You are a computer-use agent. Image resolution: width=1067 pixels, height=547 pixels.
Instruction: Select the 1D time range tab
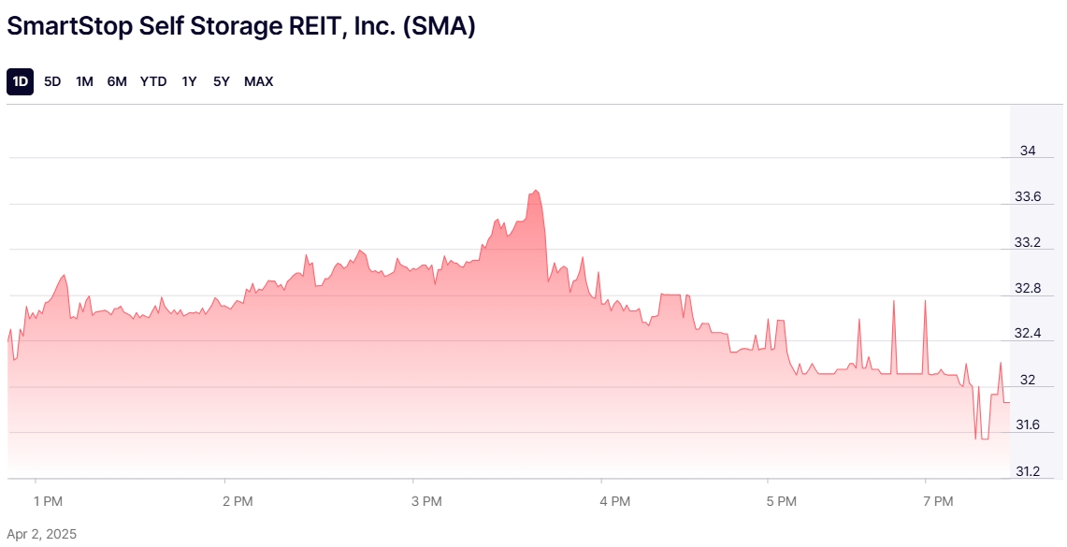tap(20, 81)
